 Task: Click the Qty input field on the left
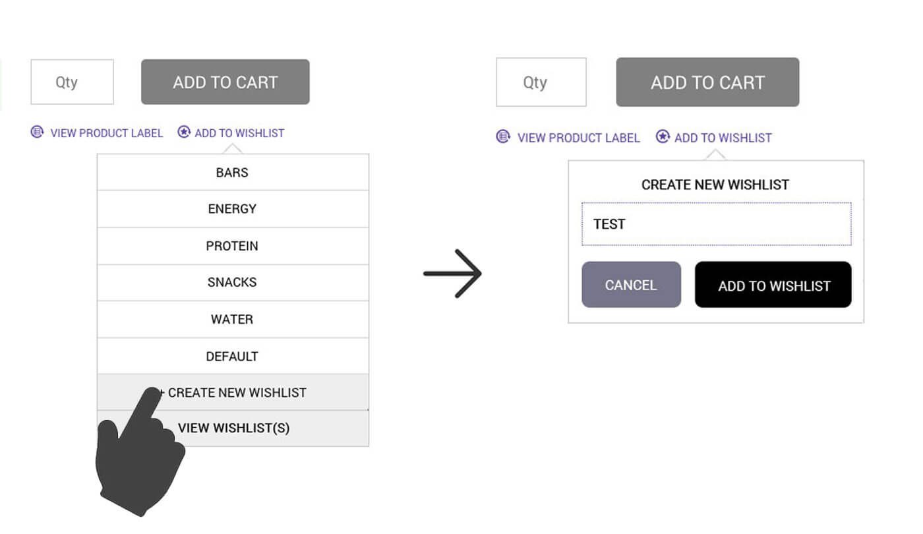(x=71, y=82)
